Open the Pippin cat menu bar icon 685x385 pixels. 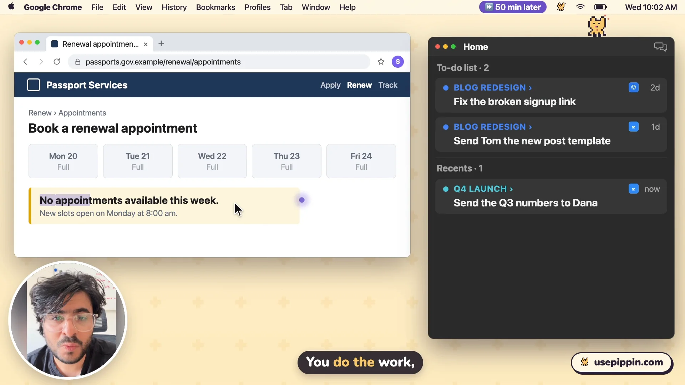pyautogui.click(x=561, y=7)
